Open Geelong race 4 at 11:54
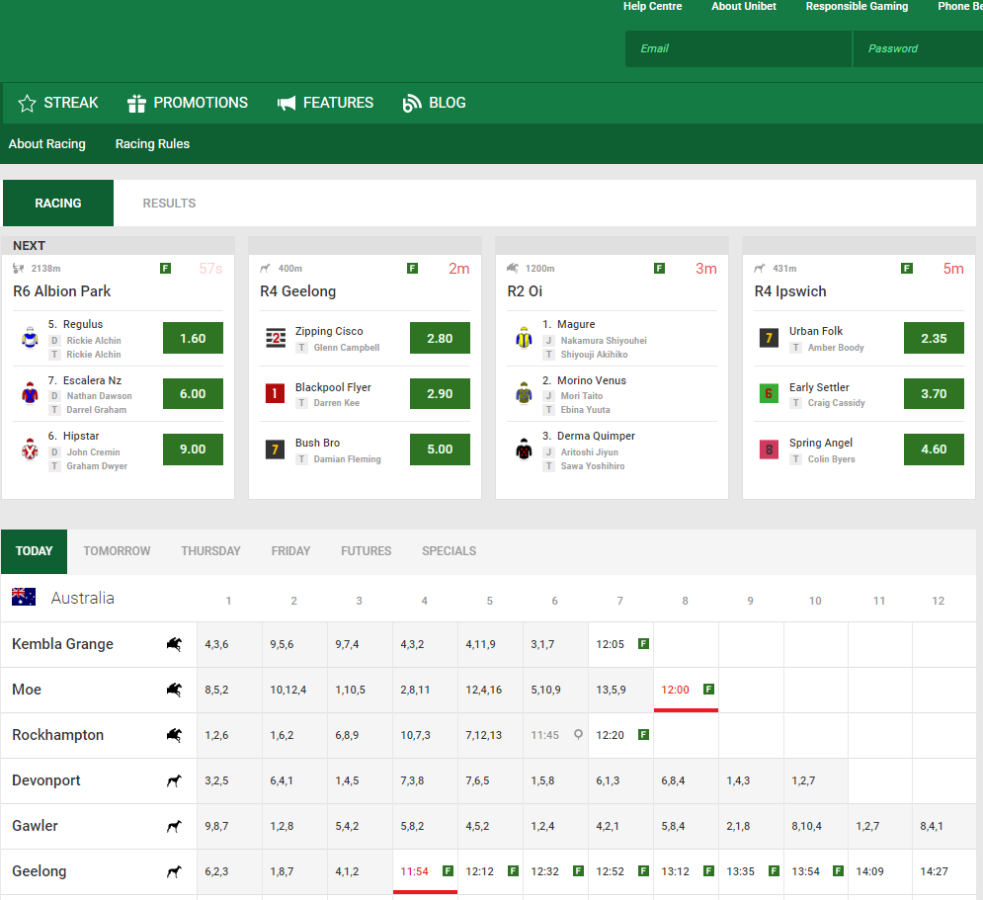 pyautogui.click(x=425, y=871)
